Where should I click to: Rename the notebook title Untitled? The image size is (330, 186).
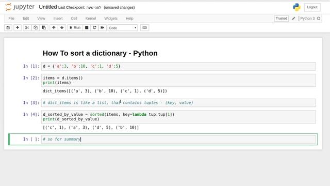click(48, 7)
